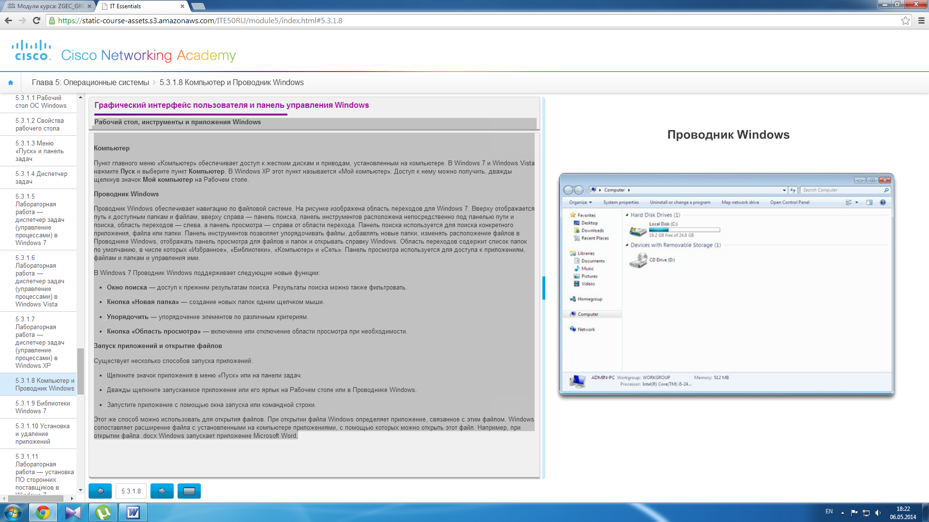Click the Проводник Windows image title

click(x=728, y=135)
